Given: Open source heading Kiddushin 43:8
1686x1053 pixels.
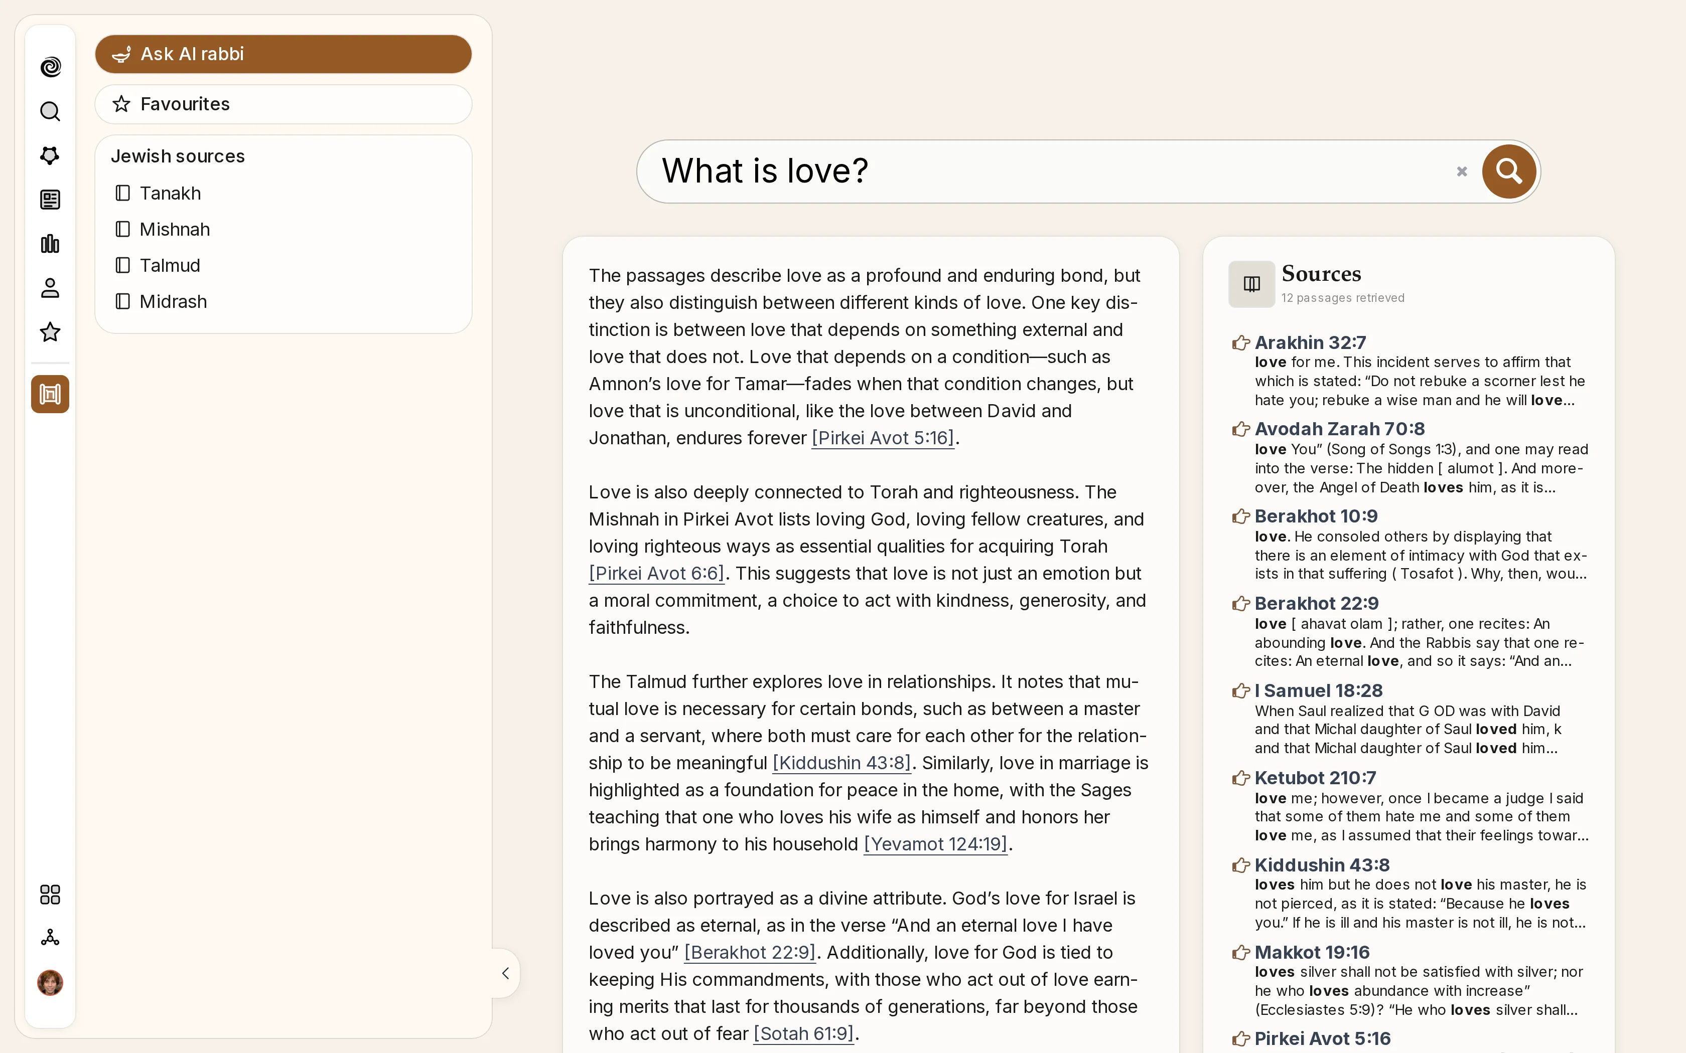Looking at the screenshot, I should coord(1322,865).
